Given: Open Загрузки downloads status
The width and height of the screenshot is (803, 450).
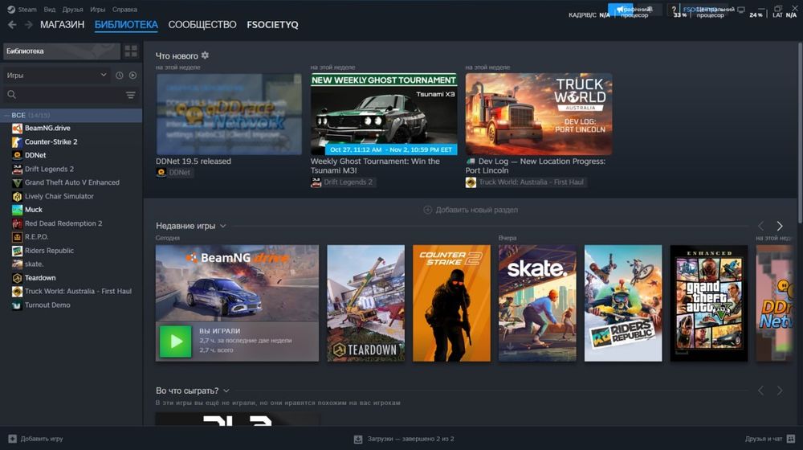Looking at the screenshot, I should 404,439.
